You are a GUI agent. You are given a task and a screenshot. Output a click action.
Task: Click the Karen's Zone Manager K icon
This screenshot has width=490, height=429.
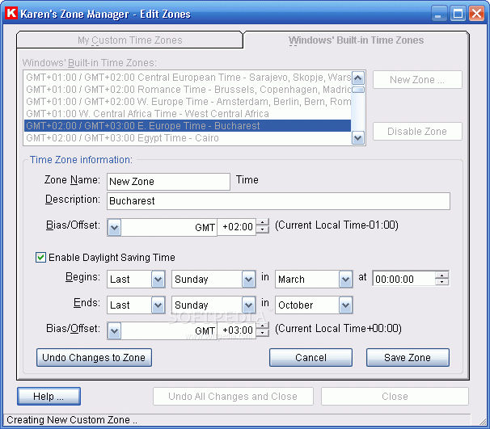11,14
